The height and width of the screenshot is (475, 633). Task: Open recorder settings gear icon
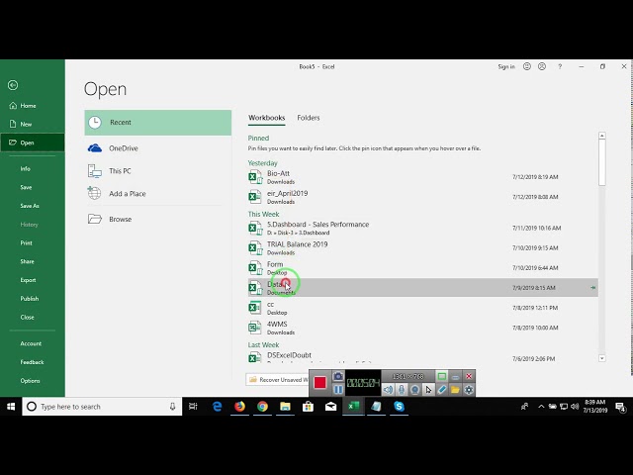point(469,389)
